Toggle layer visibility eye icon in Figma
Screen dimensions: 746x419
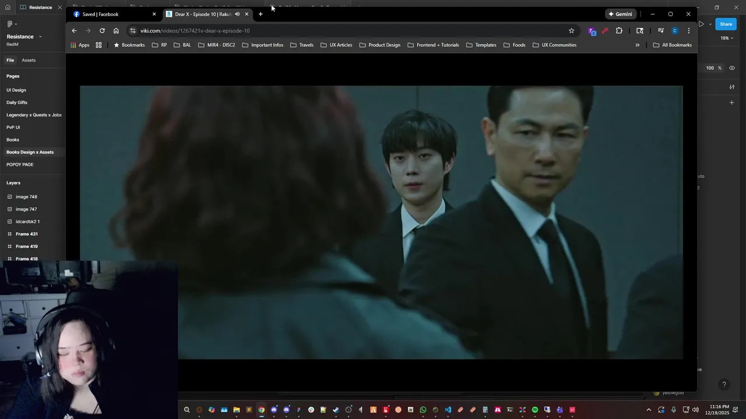tap(732, 68)
